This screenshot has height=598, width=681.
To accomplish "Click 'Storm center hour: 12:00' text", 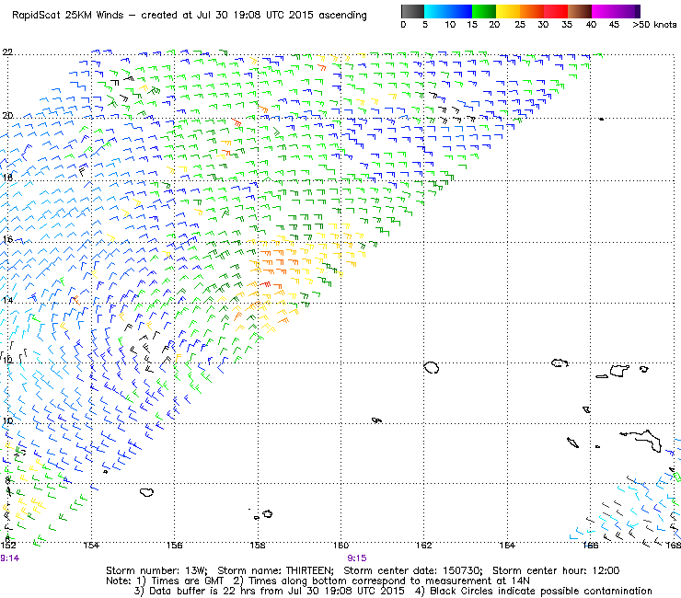I will pos(556,570).
